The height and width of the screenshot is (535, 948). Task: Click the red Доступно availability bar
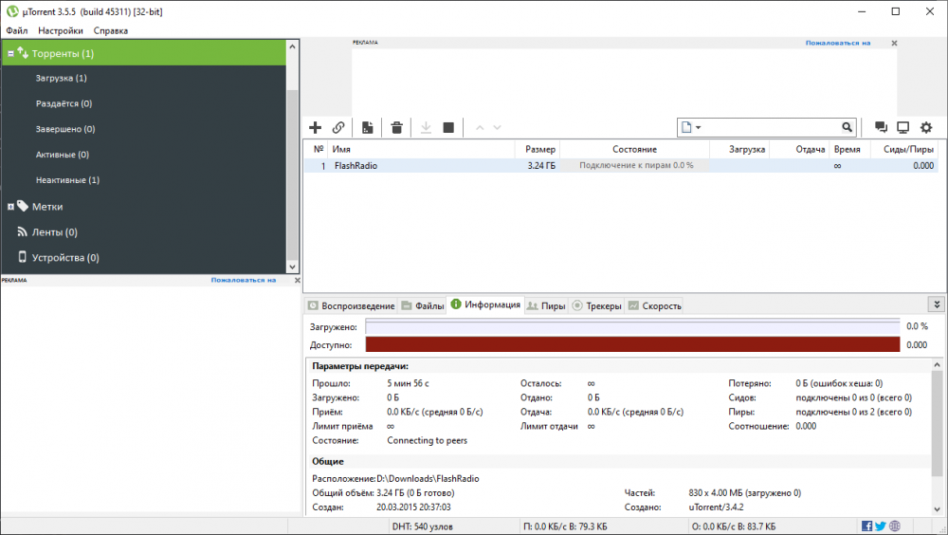tap(631, 345)
